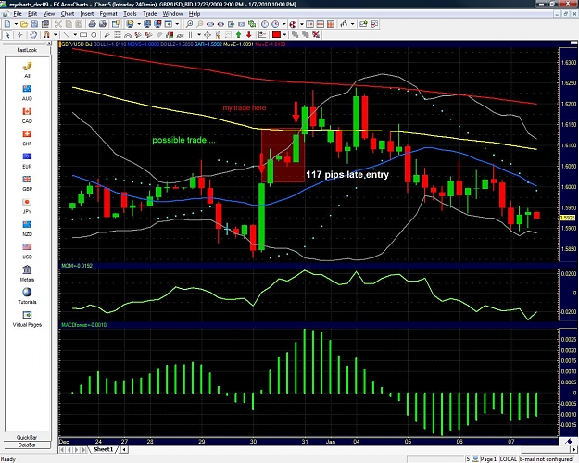Expand dropdown arrow beside New document icon
This screenshot has height=463, width=579.
[x=16, y=24]
